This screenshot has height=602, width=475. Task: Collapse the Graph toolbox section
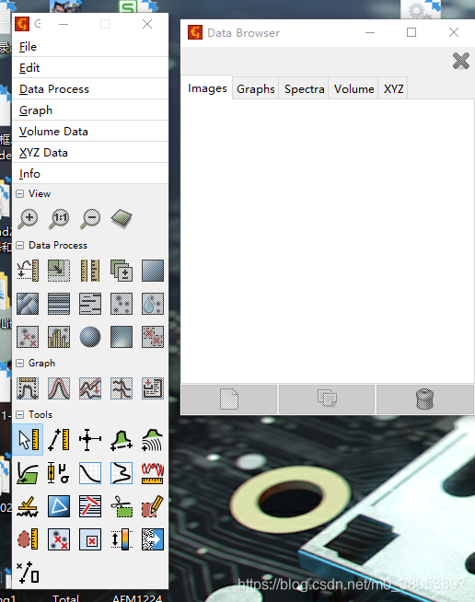click(20, 364)
